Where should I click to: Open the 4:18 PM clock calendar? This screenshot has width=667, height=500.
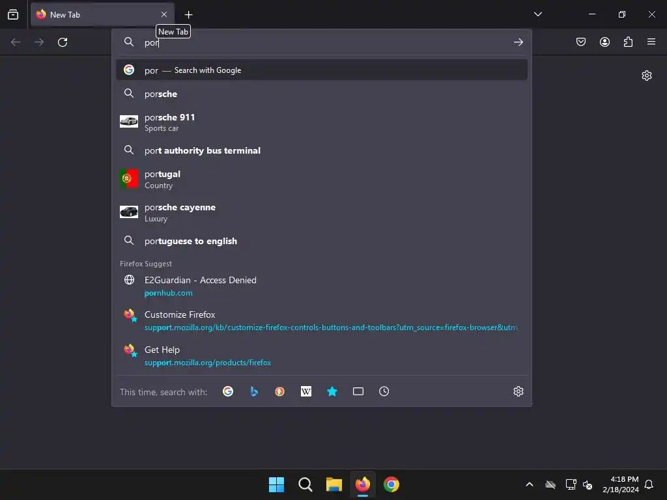coord(621,484)
